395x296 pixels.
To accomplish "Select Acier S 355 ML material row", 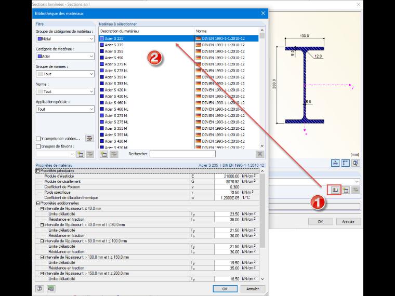I will pos(179,135).
